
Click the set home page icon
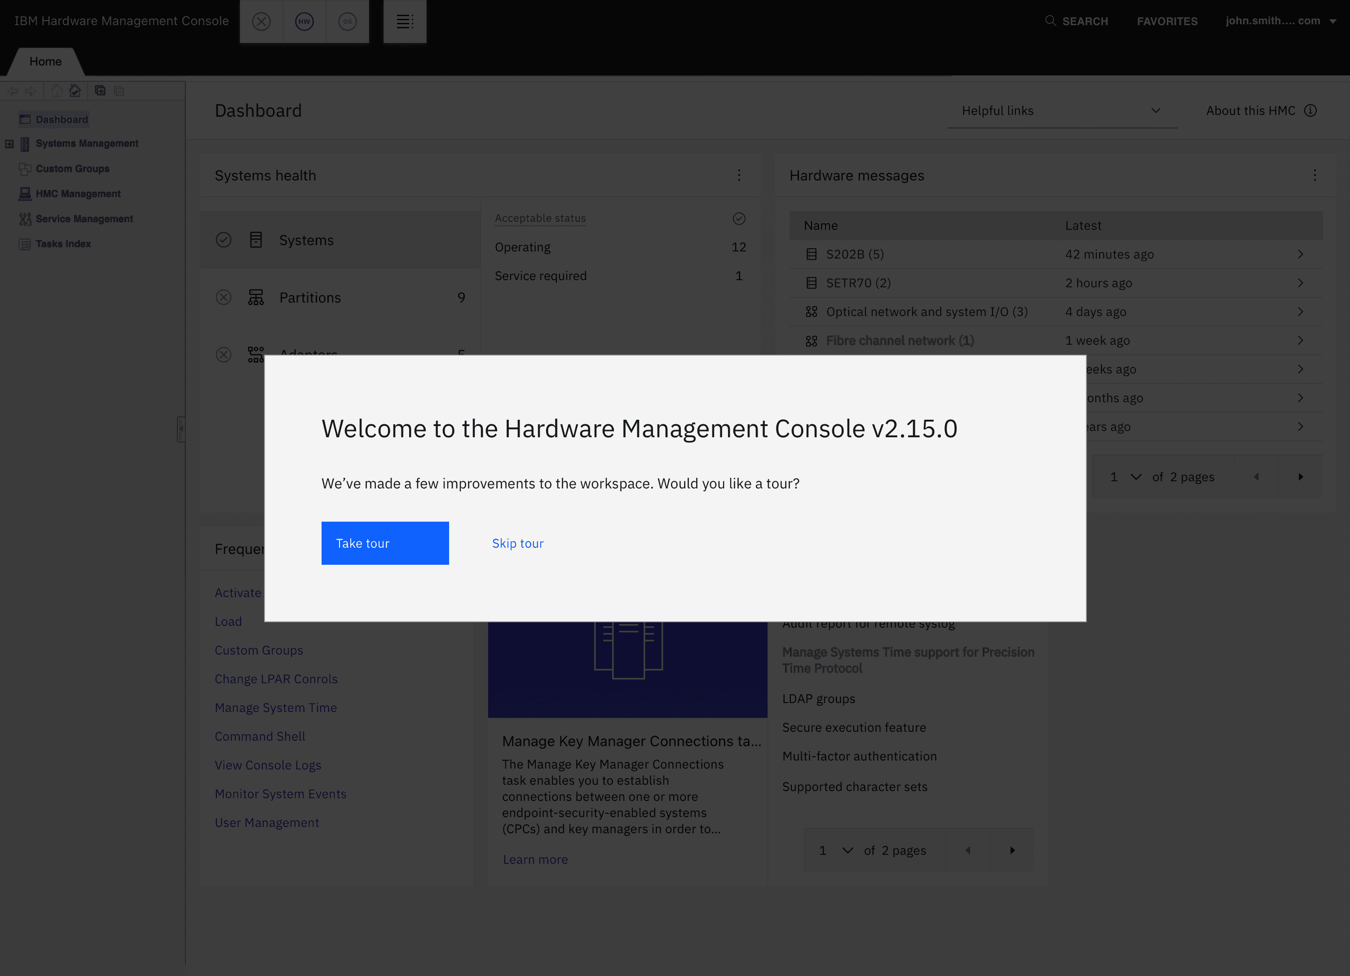[75, 90]
